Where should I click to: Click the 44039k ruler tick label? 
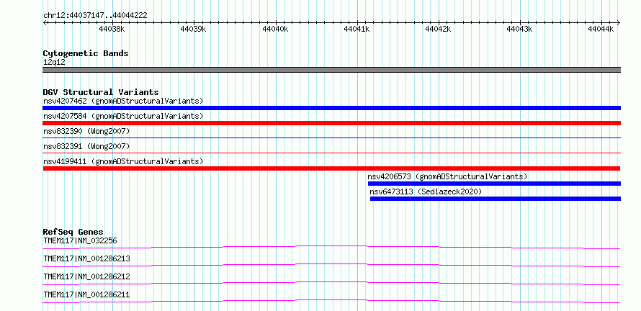pyautogui.click(x=193, y=29)
